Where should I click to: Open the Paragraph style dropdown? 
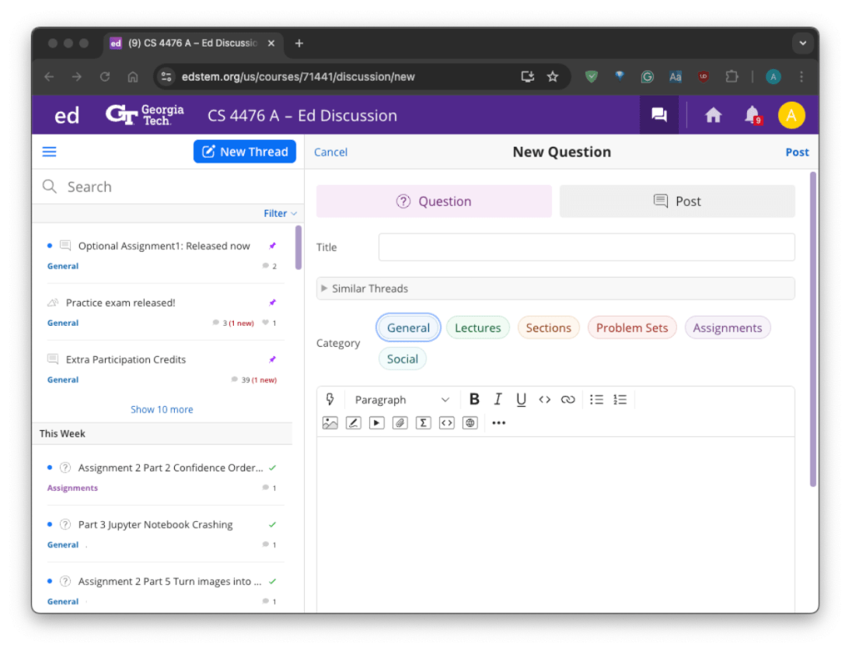tap(401, 400)
